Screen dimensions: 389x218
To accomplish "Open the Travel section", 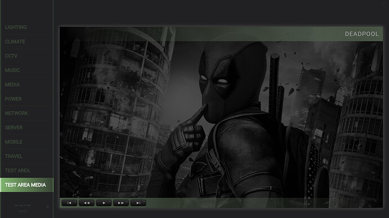I will click(x=26, y=156).
